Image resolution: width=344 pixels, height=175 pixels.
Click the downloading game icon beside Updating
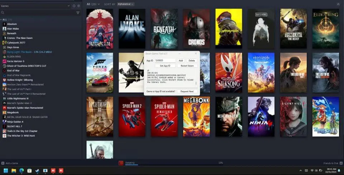121,163
